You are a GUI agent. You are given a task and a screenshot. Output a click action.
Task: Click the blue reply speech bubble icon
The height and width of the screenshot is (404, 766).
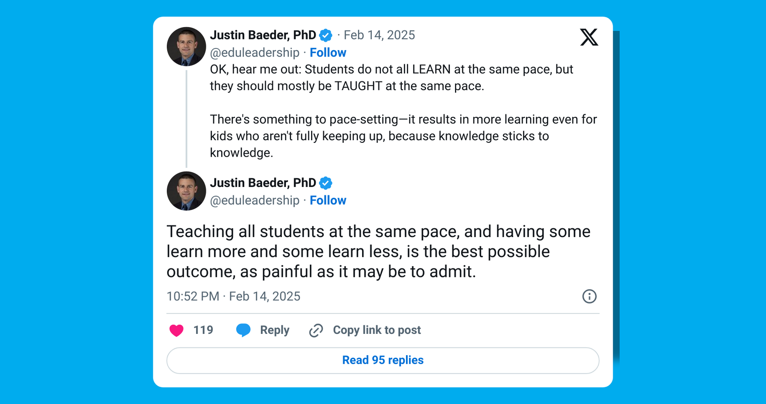click(x=243, y=330)
